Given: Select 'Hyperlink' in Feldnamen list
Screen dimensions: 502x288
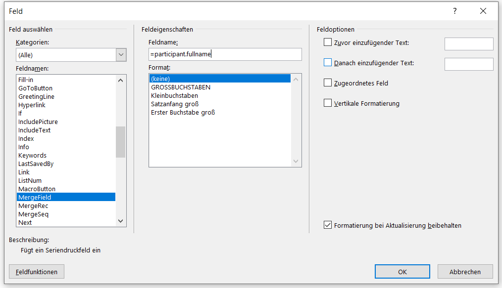Looking at the screenshot, I should tap(33, 105).
